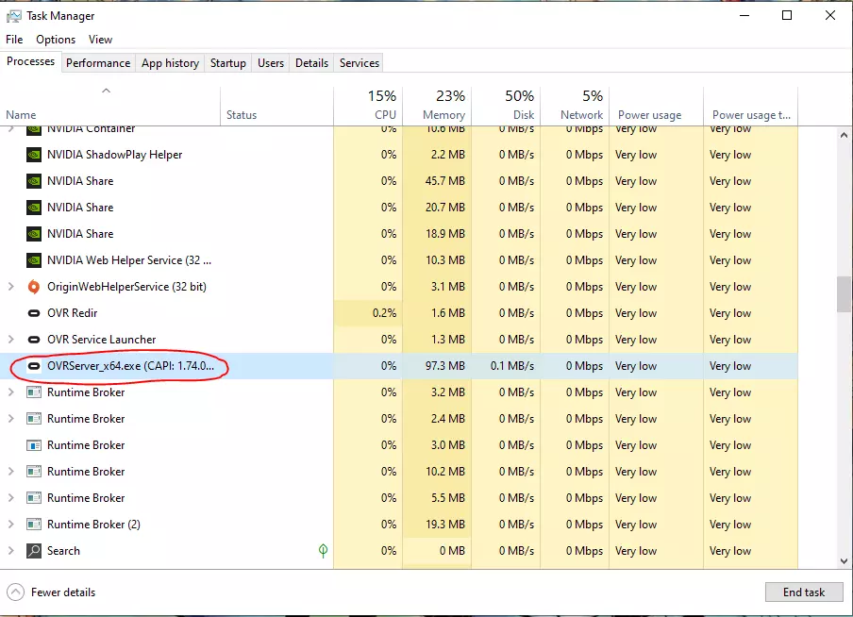853x617 pixels.
Task: Click the NVIDIA ShadowPlay Helper icon
Action: click(x=34, y=155)
